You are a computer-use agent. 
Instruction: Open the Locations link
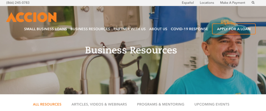pyautogui.click(x=207, y=3)
